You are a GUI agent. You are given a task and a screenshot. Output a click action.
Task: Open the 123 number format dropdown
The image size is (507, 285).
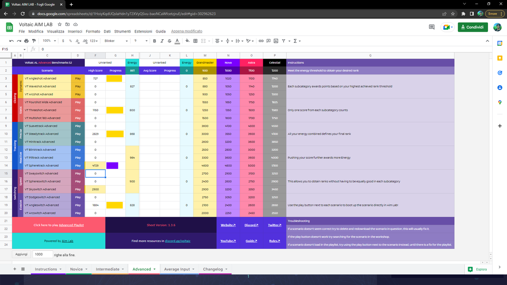[x=95, y=41]
